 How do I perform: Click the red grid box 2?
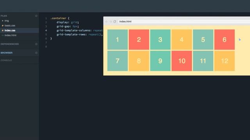[x=139, y=40]
